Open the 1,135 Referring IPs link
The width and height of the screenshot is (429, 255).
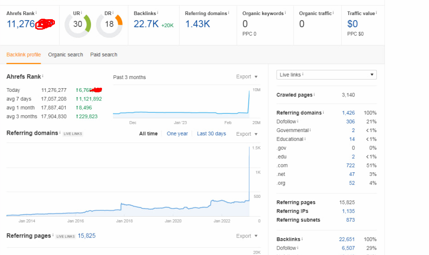coord(349,211)
